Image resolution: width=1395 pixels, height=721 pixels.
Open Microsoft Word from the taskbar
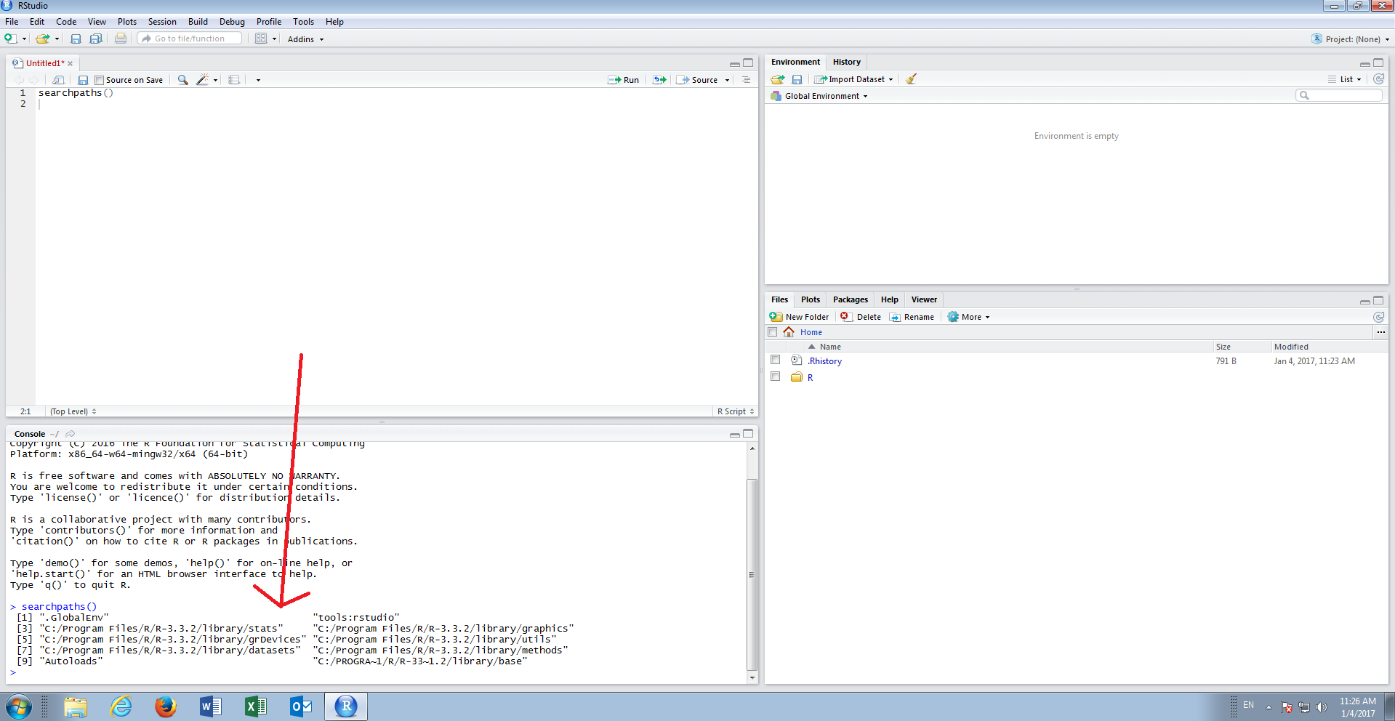(211, 706)
